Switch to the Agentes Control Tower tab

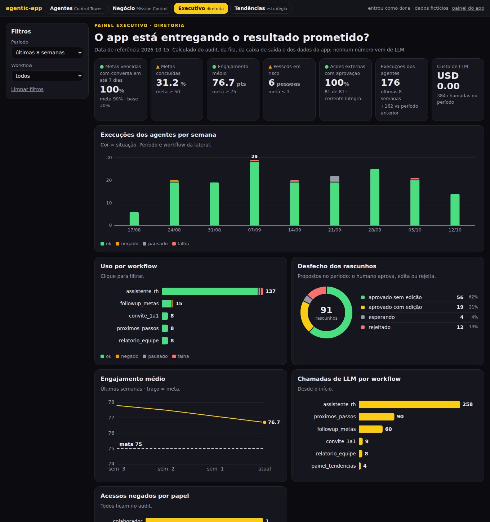click(x=76, y=8)
